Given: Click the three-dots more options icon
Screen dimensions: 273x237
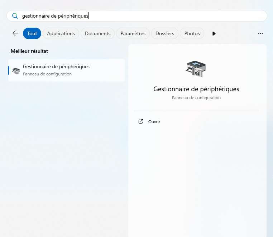Looking at the screenshot, I should pyautogui.click(x=260, y=33).
